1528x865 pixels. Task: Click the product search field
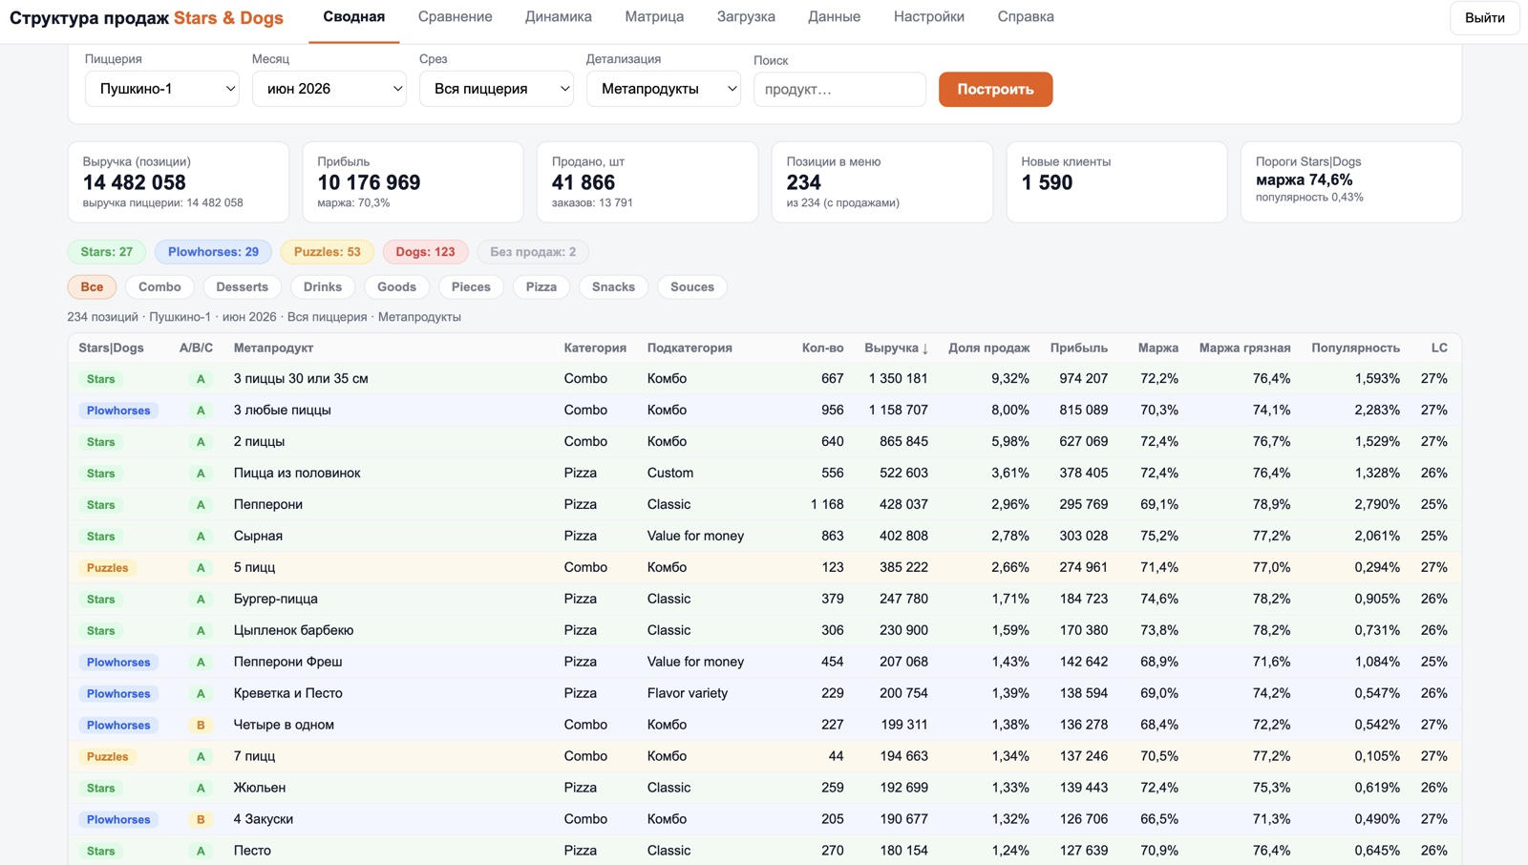point(839,90)
